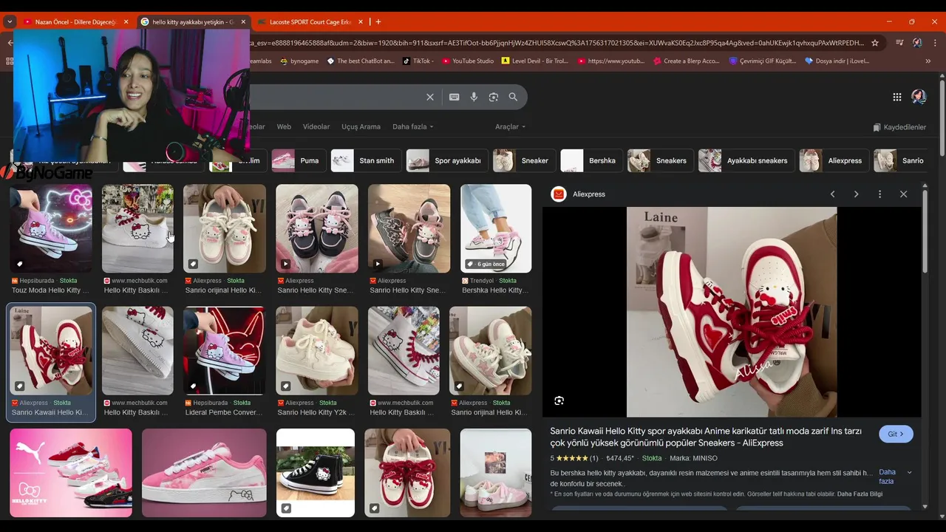The image size is (946, 532).
Task: Open the bynogame bookmark
Action: pos(299,61)
